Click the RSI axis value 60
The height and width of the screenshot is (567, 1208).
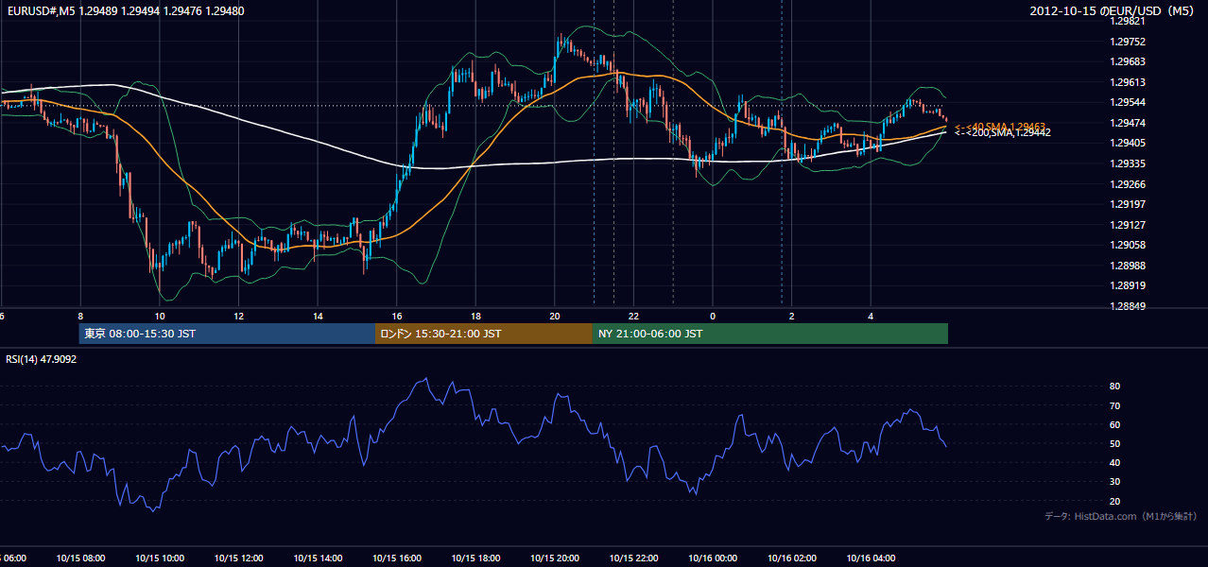pyautogui.click(x=1115, y=424)
